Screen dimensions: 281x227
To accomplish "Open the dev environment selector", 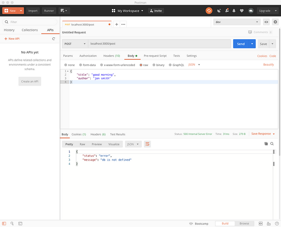I will [237, 22].
